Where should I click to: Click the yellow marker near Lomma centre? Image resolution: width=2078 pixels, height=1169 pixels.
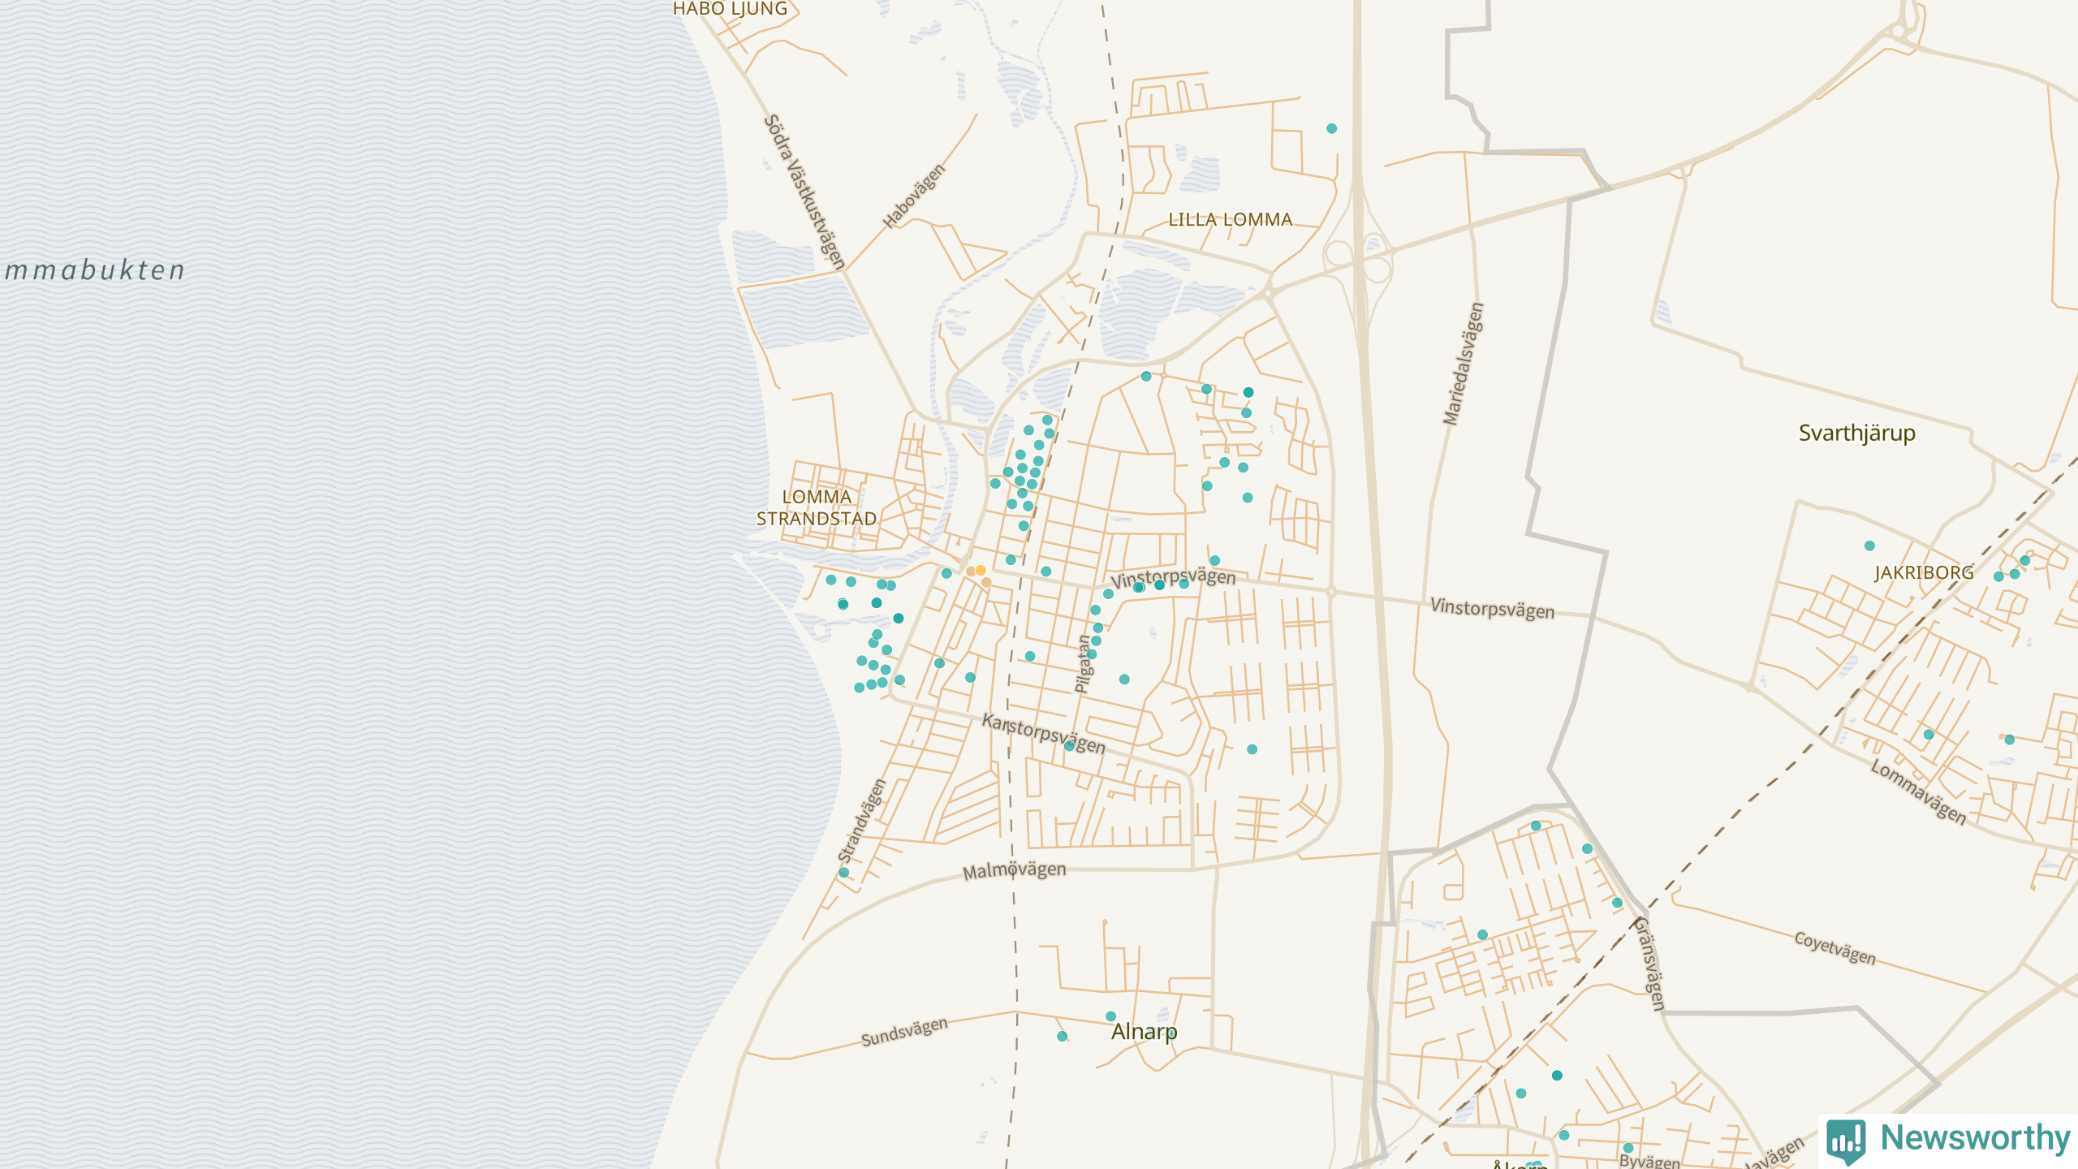981,571
